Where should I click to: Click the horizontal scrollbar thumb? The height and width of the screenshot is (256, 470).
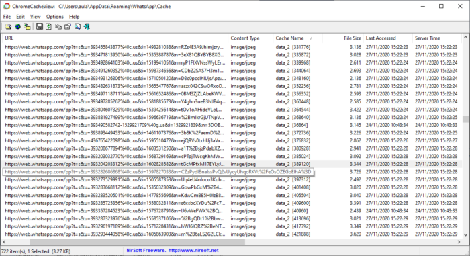point(137,242)
